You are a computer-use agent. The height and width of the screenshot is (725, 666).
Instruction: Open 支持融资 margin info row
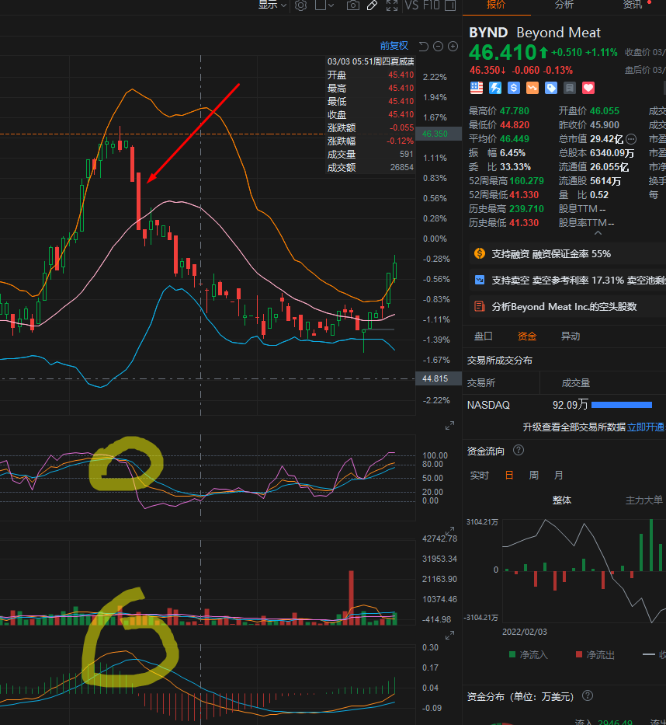[567, 254]
